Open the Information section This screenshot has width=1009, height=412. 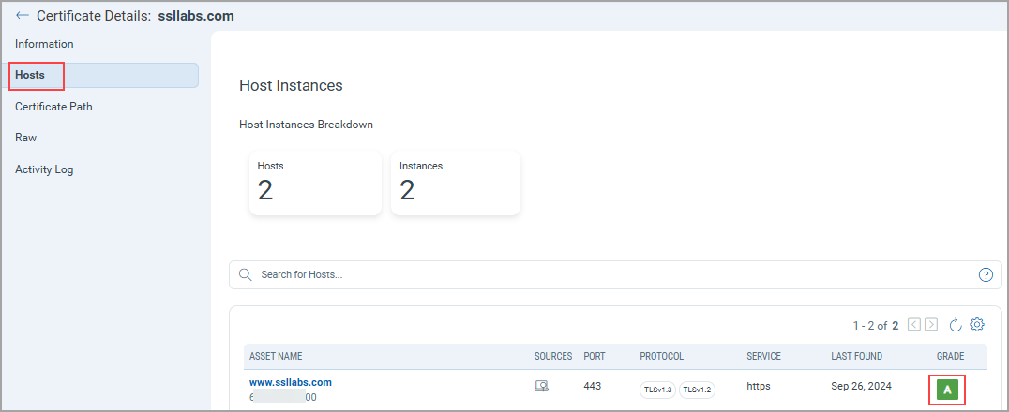point(44,44)
